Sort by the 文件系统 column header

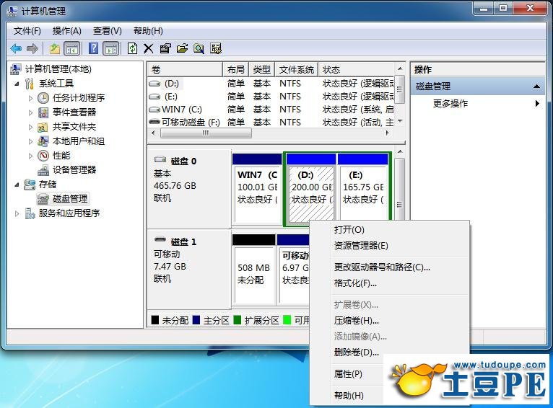[x=296, y=70]
